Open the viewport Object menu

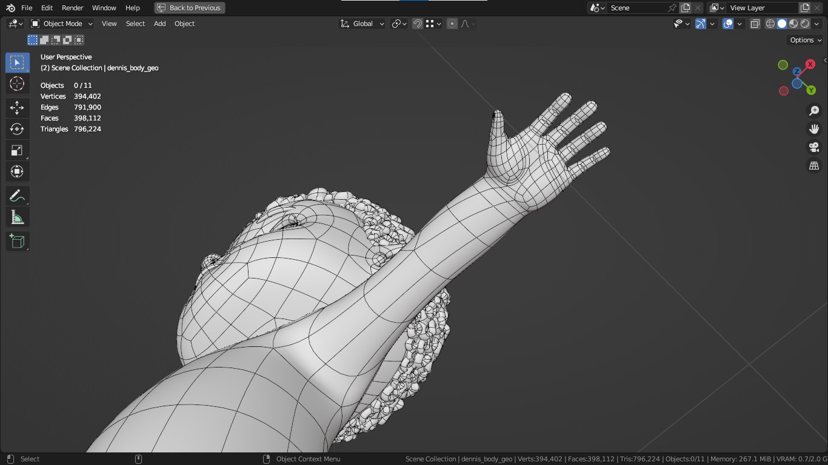pyautogui.click(x=184, y=24)
